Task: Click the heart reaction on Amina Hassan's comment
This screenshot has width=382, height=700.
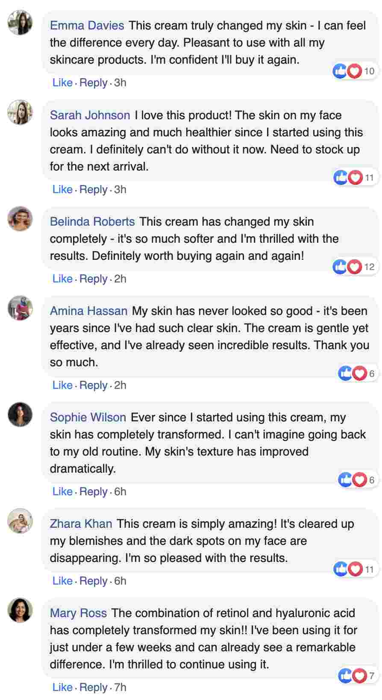Action: click(360, 373)
